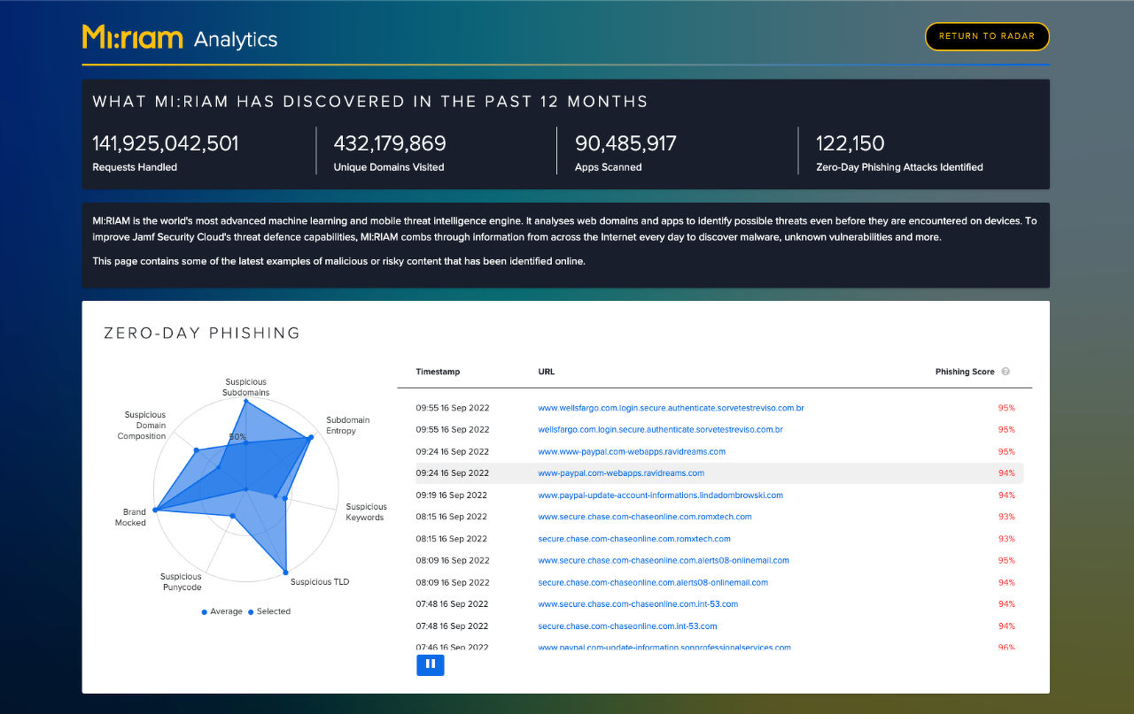Image resolution: width=1134 pixels, height=714 pixels.
Task: Click the Suspicious Punycode axis label
Action: coord(181,581)
